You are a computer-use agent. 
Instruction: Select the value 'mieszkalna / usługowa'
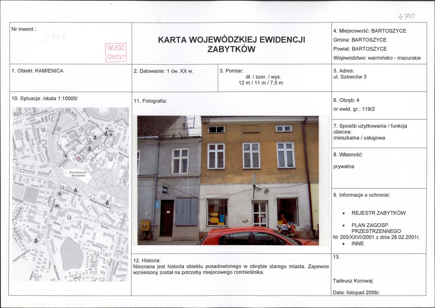click(x=359, y=138)
